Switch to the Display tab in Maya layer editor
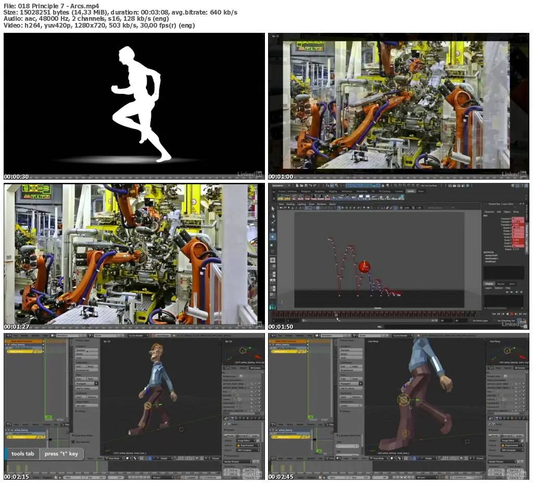This screenshot has height=483, width=533. 489,283
